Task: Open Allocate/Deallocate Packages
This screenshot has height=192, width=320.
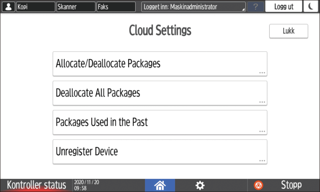Action: click(160, 64)
